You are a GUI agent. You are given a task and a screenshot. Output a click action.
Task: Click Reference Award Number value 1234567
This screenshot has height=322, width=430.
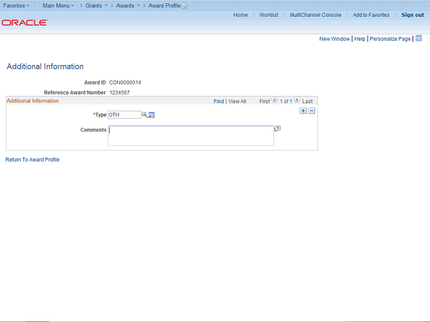tap(120, 93)
